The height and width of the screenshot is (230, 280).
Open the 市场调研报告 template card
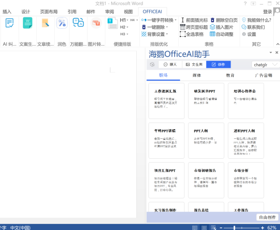(x=206, y=180)
